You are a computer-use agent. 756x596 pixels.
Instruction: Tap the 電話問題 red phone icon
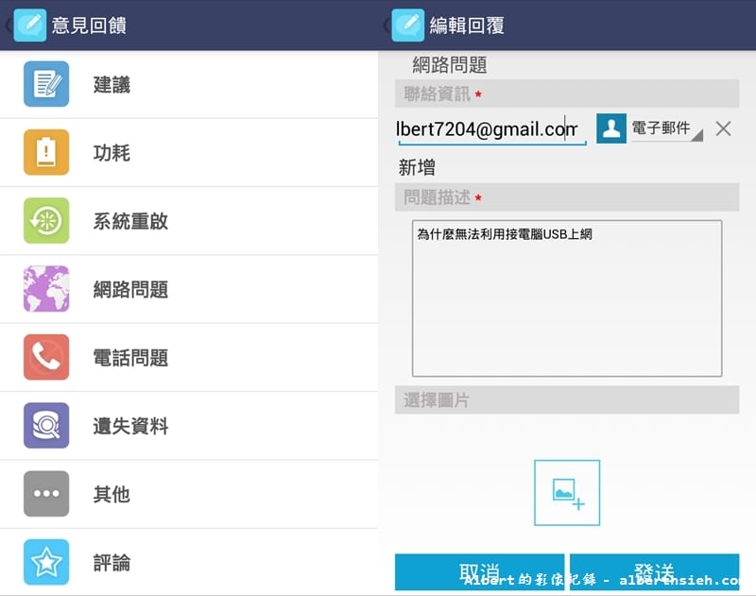[46, 357]
